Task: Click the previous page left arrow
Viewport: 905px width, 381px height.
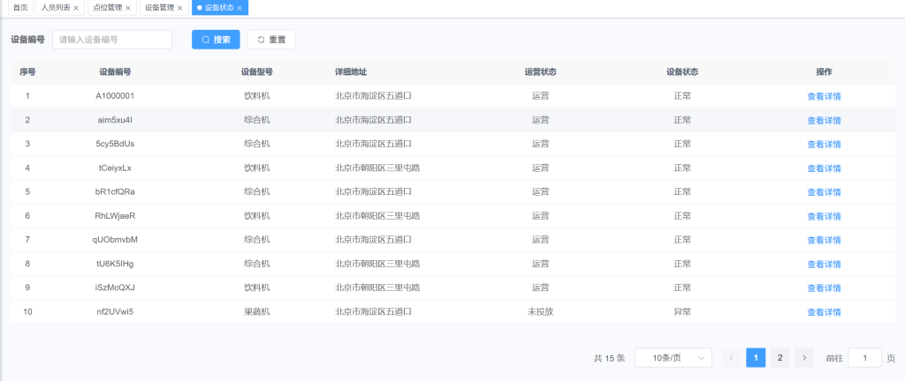Action: (732, 357)
